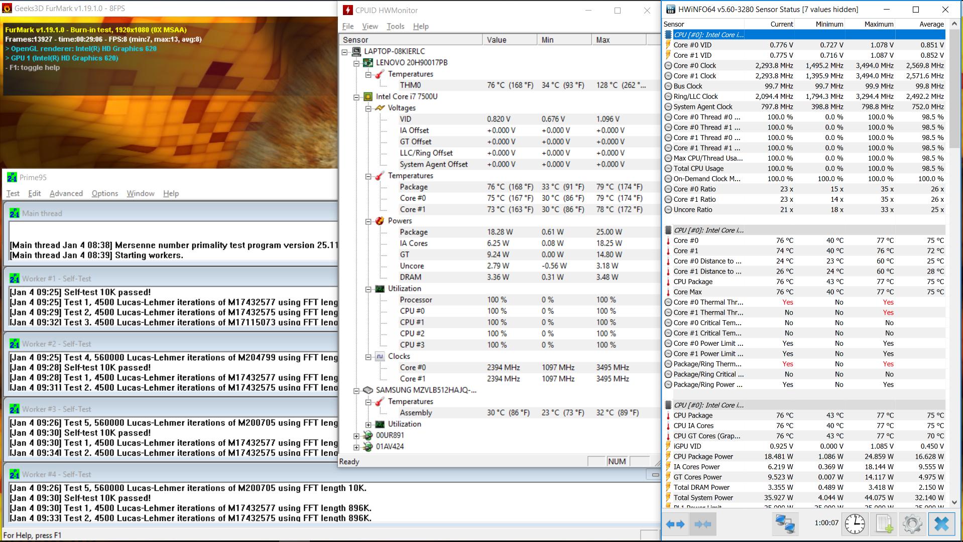The image size is (963, 542).
Task: Click HWiNFO collapse columns inward-arrows icon
Action: [x=702, y=524]
